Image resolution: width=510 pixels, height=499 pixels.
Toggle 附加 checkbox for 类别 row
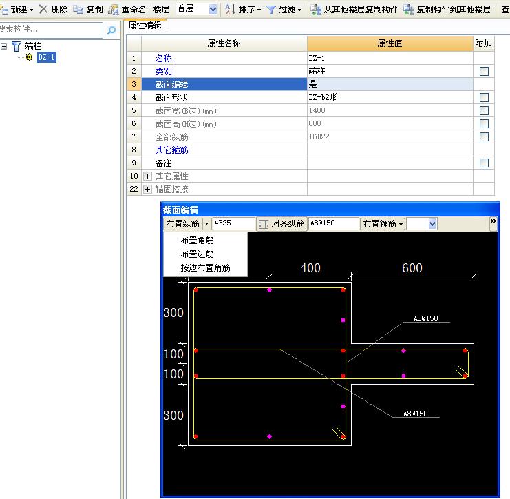pos(484,71)
